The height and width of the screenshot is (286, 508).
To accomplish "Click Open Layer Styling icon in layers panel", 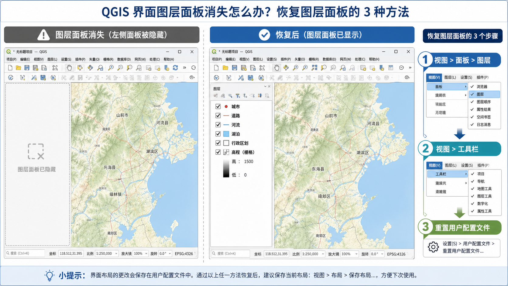I will coord(215,96).
